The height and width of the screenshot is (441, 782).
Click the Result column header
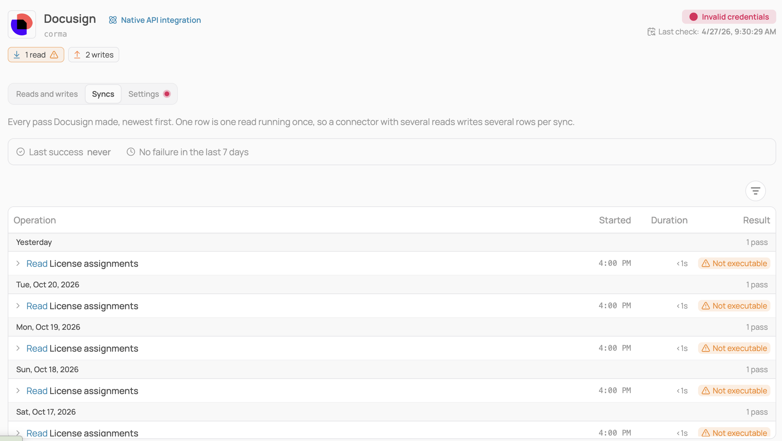tap(756, 220)
